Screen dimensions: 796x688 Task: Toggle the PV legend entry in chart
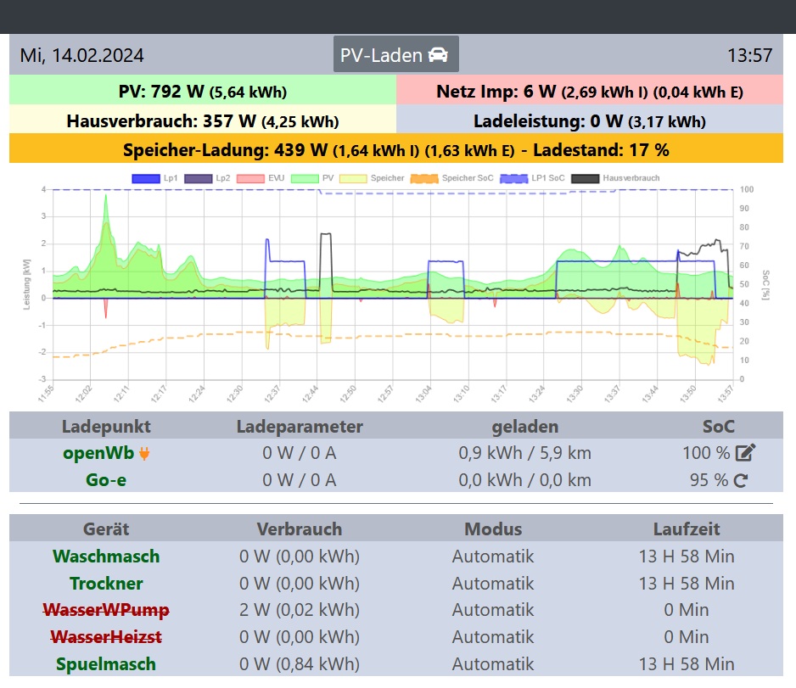click(312, 179)
